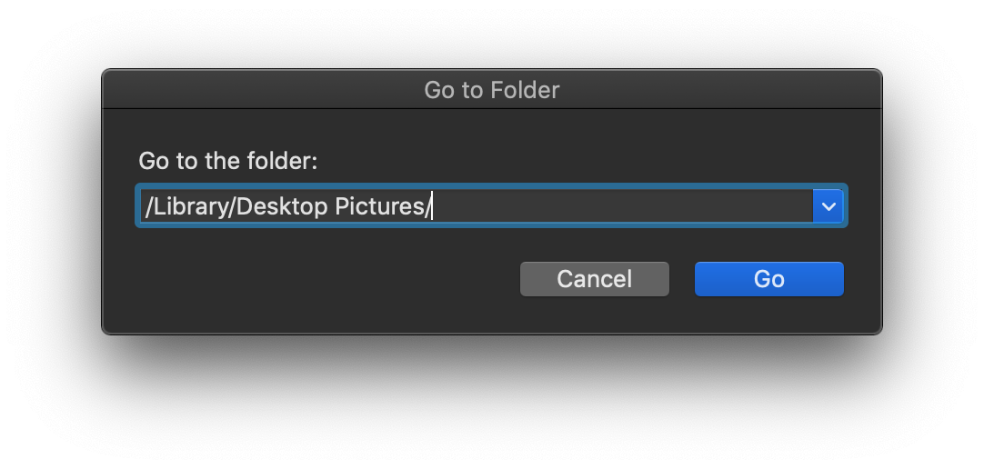The width and height of the screenshot is (984, 469).
Task: Click the leading slash of the path
Action: (x=148, y=207)
